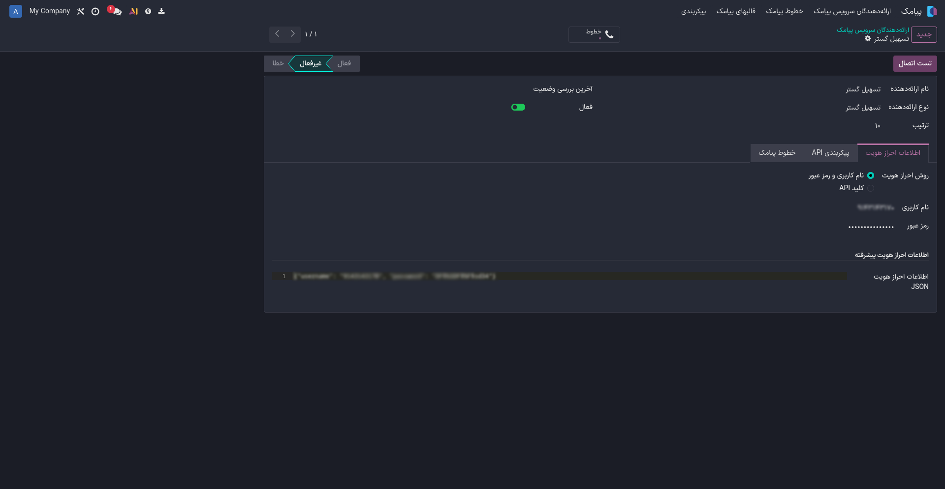Click the developer tools icon
Screen dimensions: 945x489
[81, 11]
